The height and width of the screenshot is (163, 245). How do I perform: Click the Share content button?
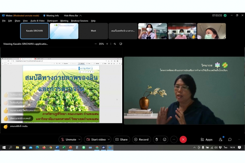click(x=122, y=139)
